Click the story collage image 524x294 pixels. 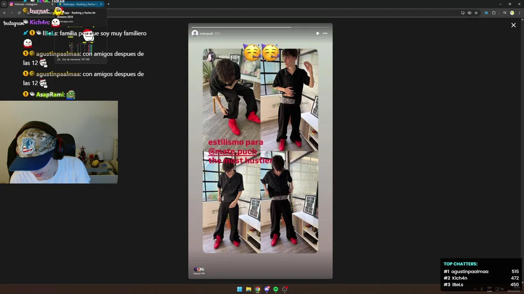tap(260, 151)
